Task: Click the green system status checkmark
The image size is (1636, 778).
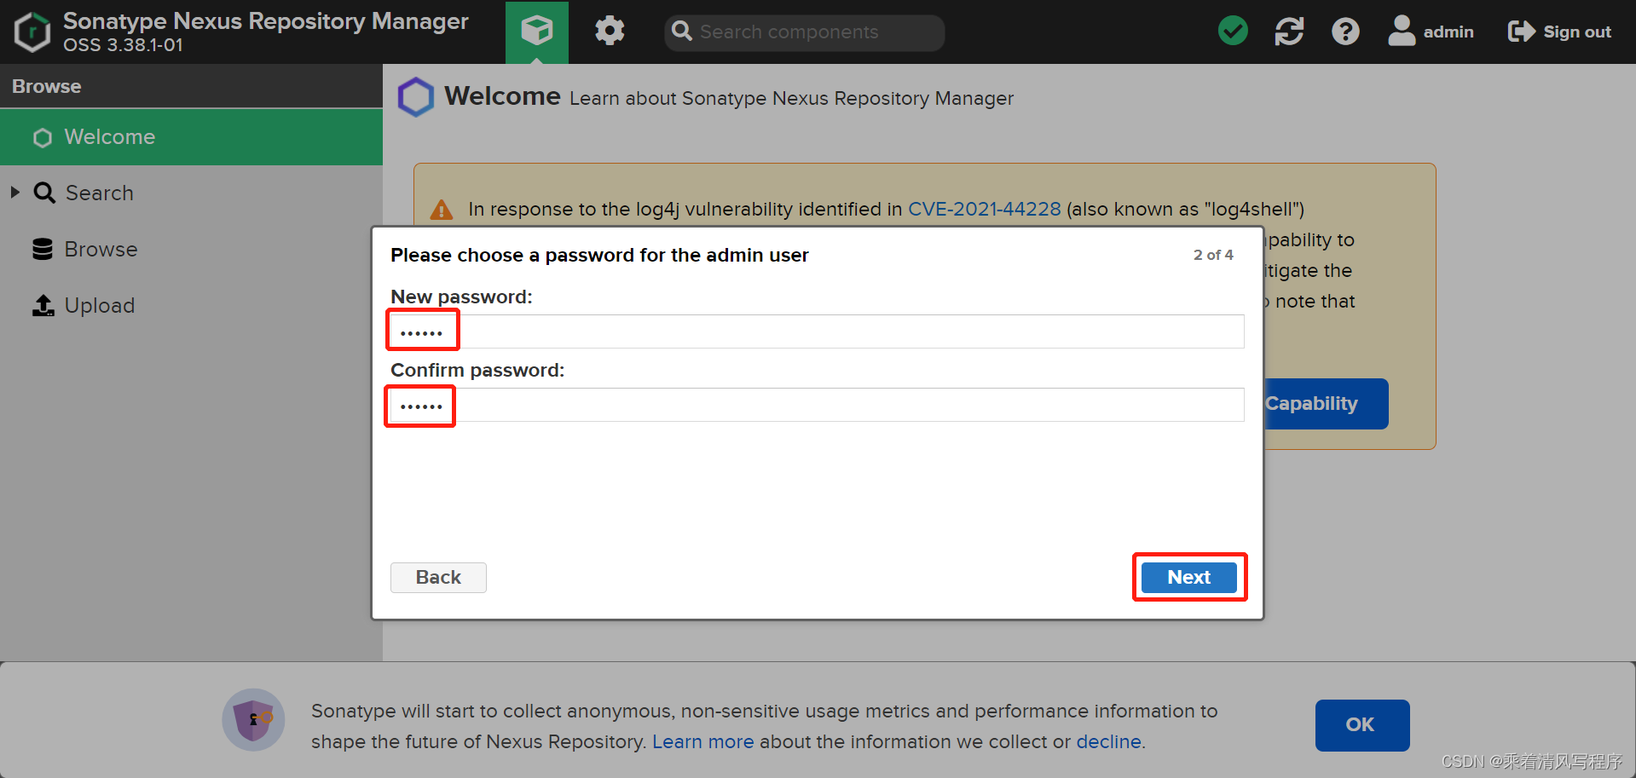Action: tap(1233, 32)
